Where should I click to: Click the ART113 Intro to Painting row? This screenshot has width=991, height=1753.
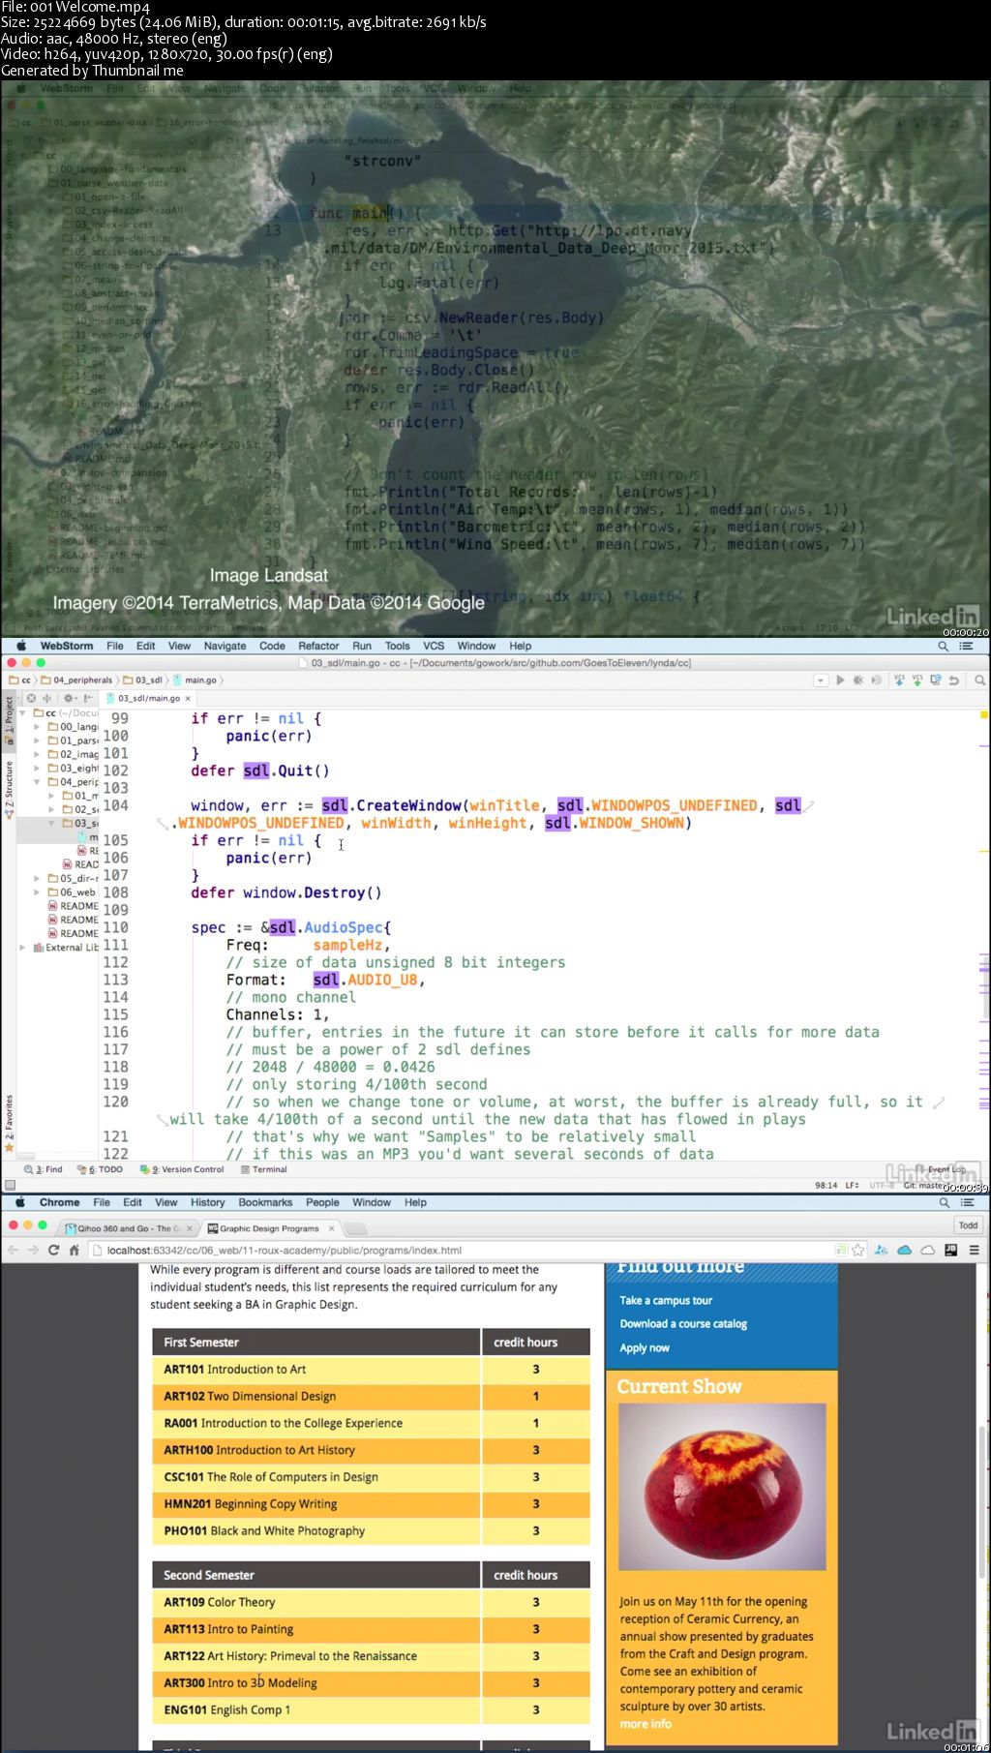tap(371, 1629)
